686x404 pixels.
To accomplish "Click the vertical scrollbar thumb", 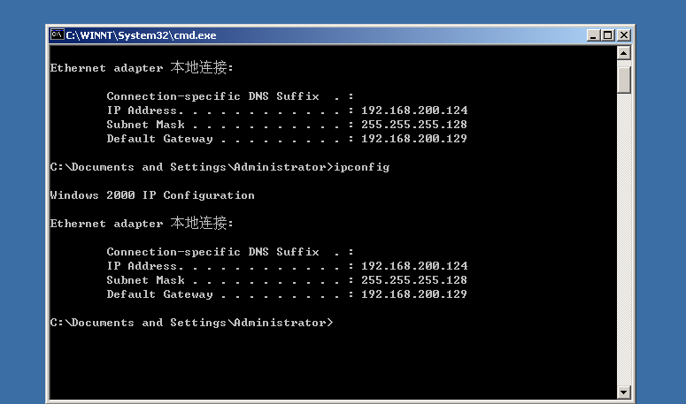I will (624, 78).
